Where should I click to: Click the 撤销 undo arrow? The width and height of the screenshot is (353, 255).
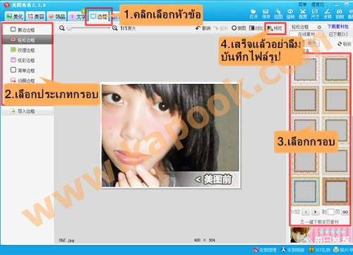click(x=203, y=28)
